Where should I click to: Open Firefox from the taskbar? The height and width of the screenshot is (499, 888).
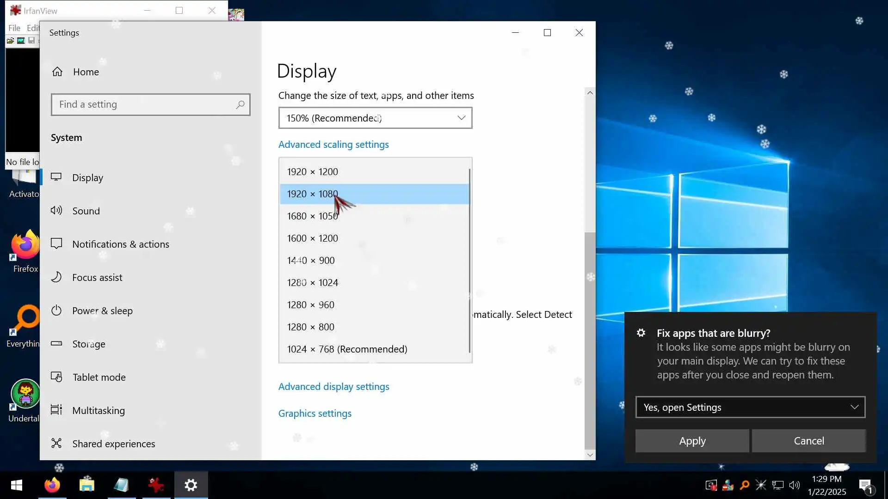click(52, 485)
